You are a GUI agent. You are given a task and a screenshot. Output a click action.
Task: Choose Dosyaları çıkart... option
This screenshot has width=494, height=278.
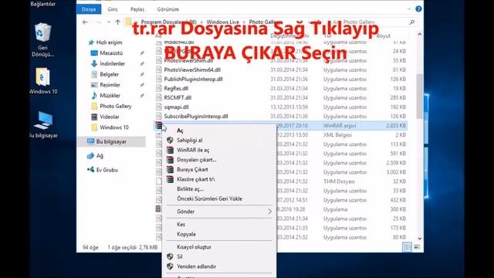tap(196, 160)
